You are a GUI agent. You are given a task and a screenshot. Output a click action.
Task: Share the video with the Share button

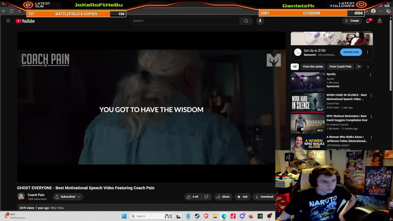(x=223, y=197)
